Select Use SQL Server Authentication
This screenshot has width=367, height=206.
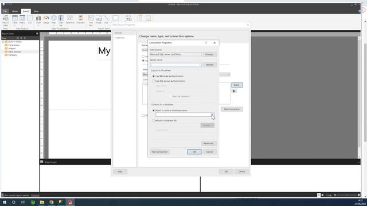pyautogui.click(x=154, y=81)
